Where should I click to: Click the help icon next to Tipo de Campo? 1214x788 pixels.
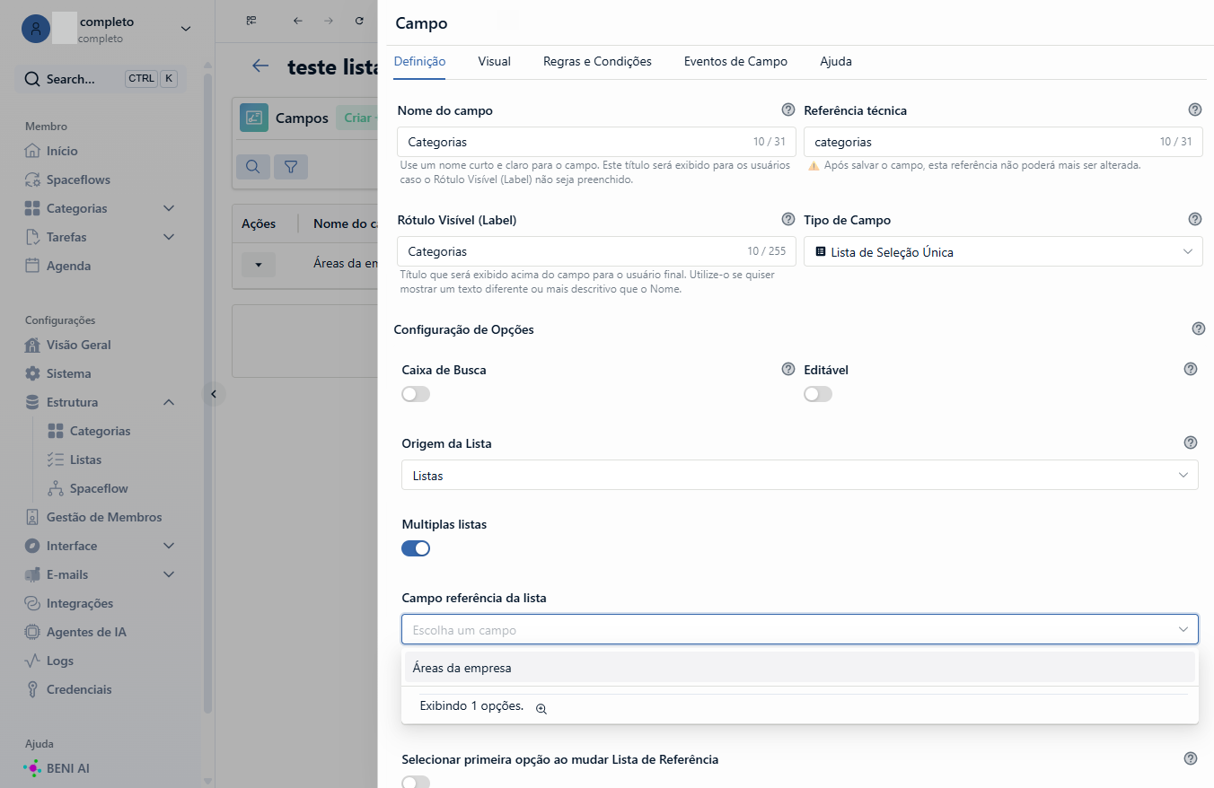[x=1195, y=219]
